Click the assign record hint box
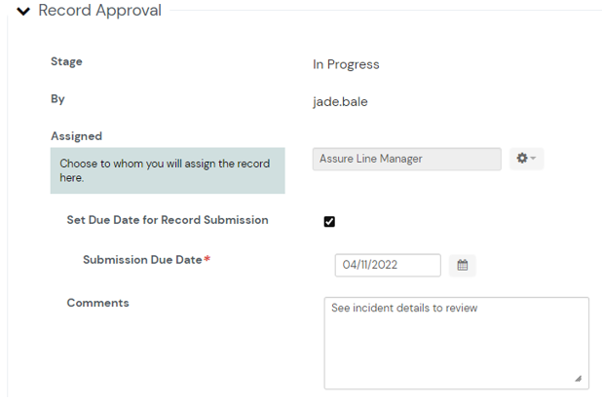 [x=167, y=170]
